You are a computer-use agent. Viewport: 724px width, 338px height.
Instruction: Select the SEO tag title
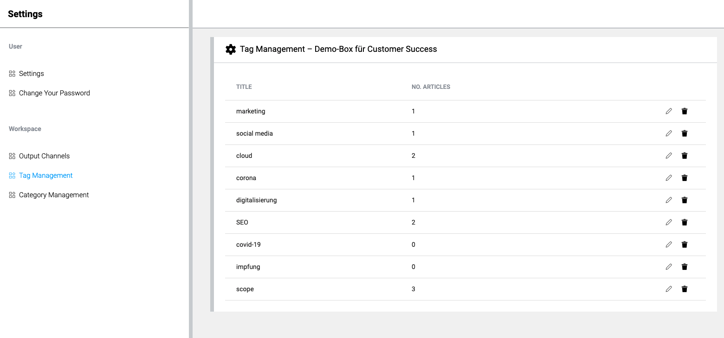click(242, 222)
